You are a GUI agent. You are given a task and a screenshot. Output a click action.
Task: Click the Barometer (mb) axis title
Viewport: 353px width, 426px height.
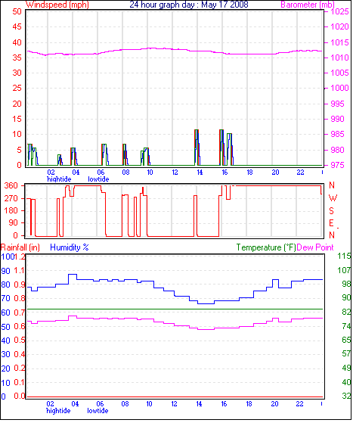pyautogui.click(x=307, y=5)
